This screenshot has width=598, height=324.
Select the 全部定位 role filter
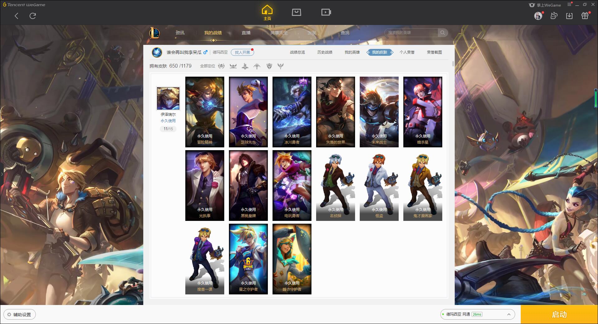pyautogui.click(x=207, y=66)
